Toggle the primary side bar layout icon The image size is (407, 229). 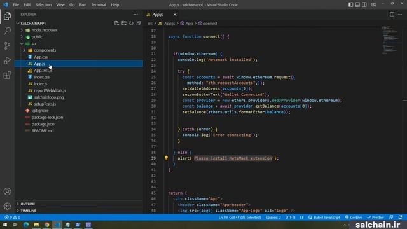coord(350,4)
